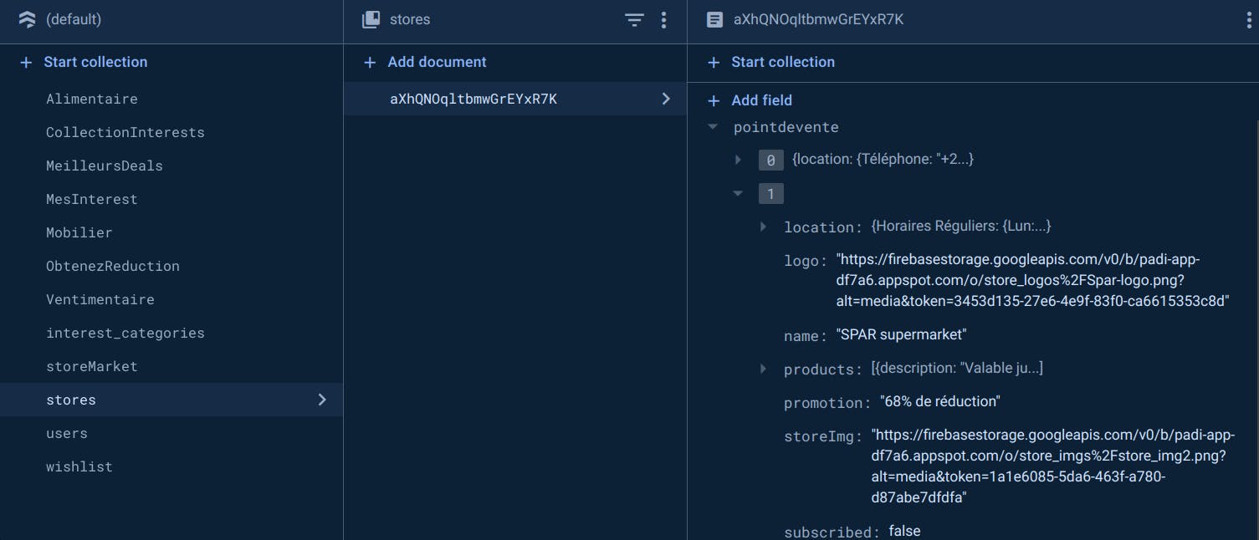Click Add document button
This screenshot has width=1259, height=540.
437,62
